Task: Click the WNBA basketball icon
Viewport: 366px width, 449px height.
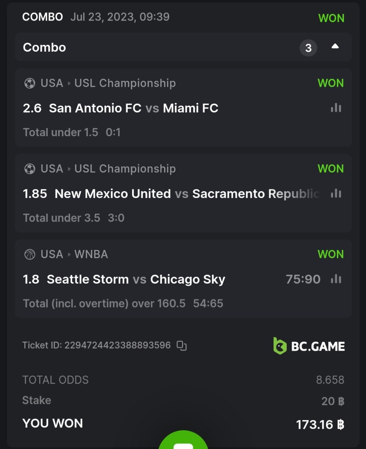Action: (x=30, y=254)
